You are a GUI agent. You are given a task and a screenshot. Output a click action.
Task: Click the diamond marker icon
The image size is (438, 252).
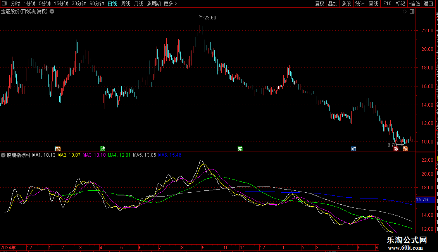[x=405, y=12]
